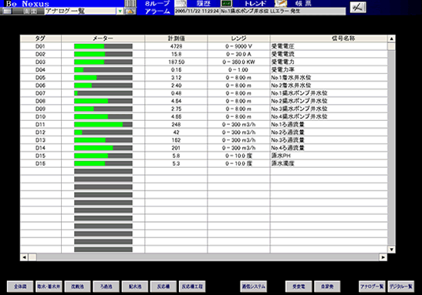The height and width of the screenshot is (295, 422).
Task: Open the 通信システム screen
Action: [254, 287]
